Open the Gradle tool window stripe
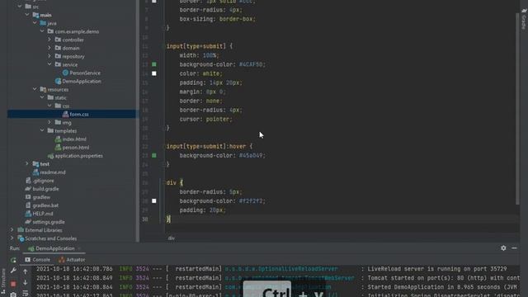Image resolution: width=528 pixels, height=297 pixels. 524,20
